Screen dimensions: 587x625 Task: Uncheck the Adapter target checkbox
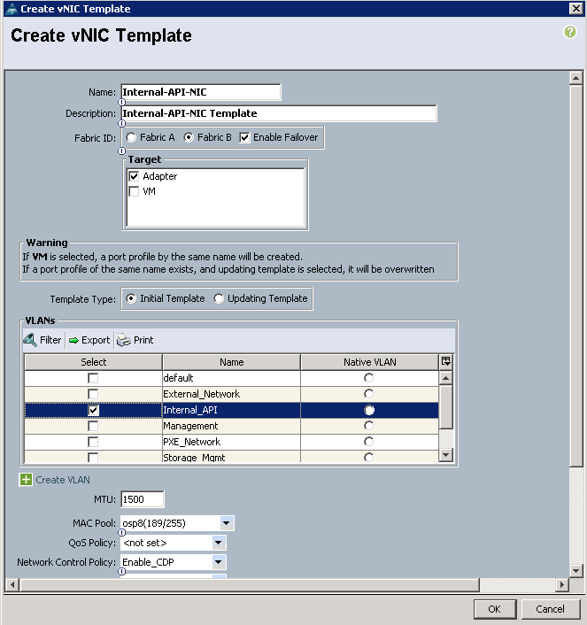click(134, 176)
